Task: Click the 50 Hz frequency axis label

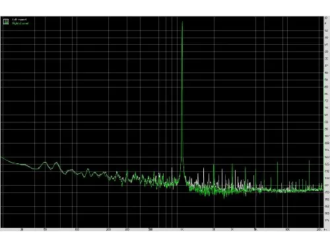Action: (45, 230)
